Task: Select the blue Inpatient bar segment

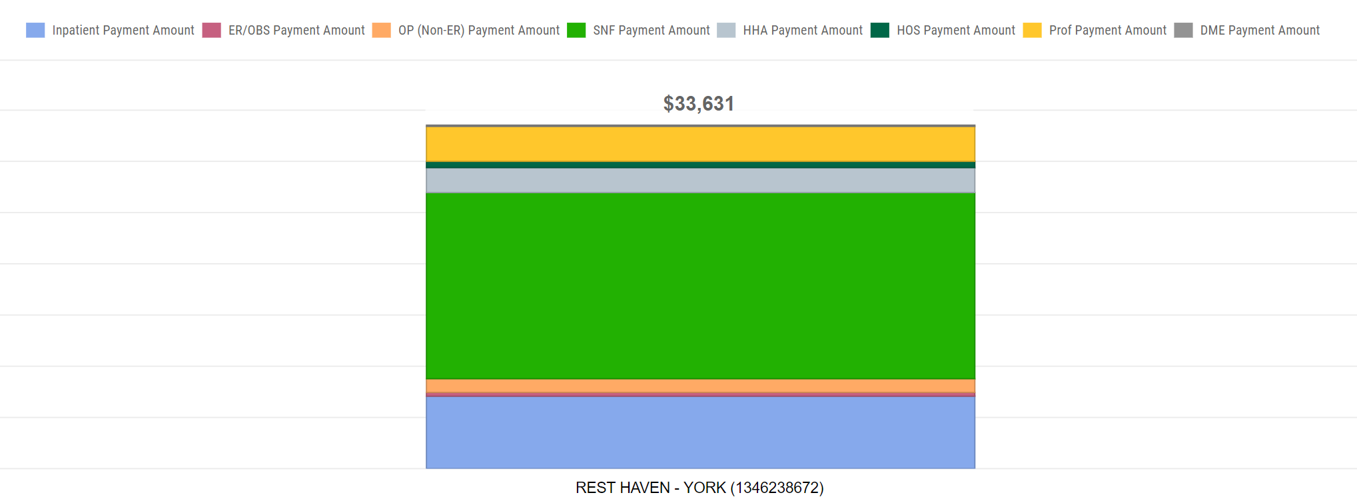Action: tap(700, 432)
